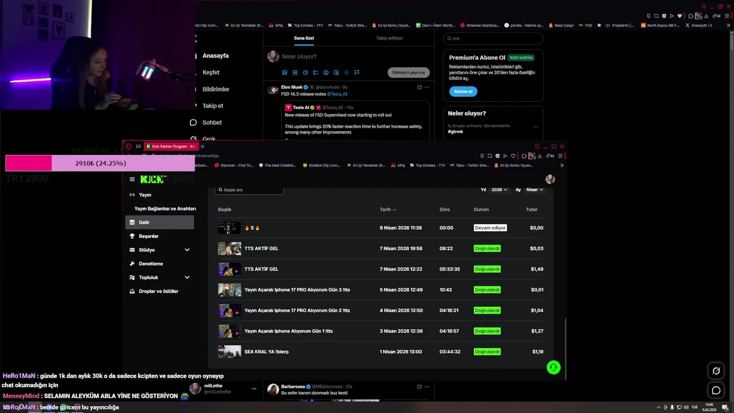The height and width of the screenshot is (413, 734).
Task: Click the Ara search box on X
Action: (493, 38)
